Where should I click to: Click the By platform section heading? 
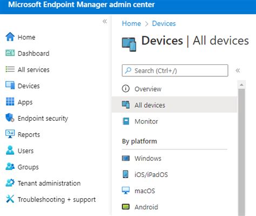pyautogui.click(x=139, y=141)
